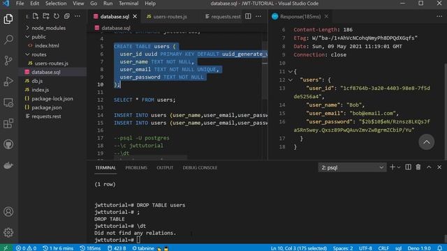Refresh the explorer tree
The width and height of the screenshot is (447, 251).
tap(57, 16)
